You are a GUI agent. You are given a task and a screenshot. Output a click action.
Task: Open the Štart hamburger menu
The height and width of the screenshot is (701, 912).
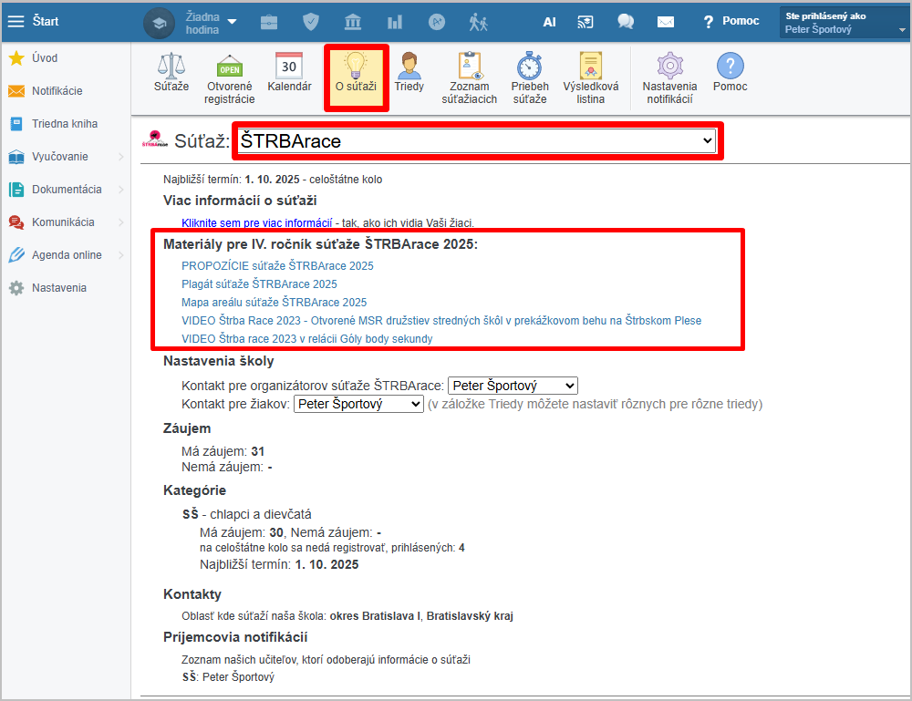16,21
